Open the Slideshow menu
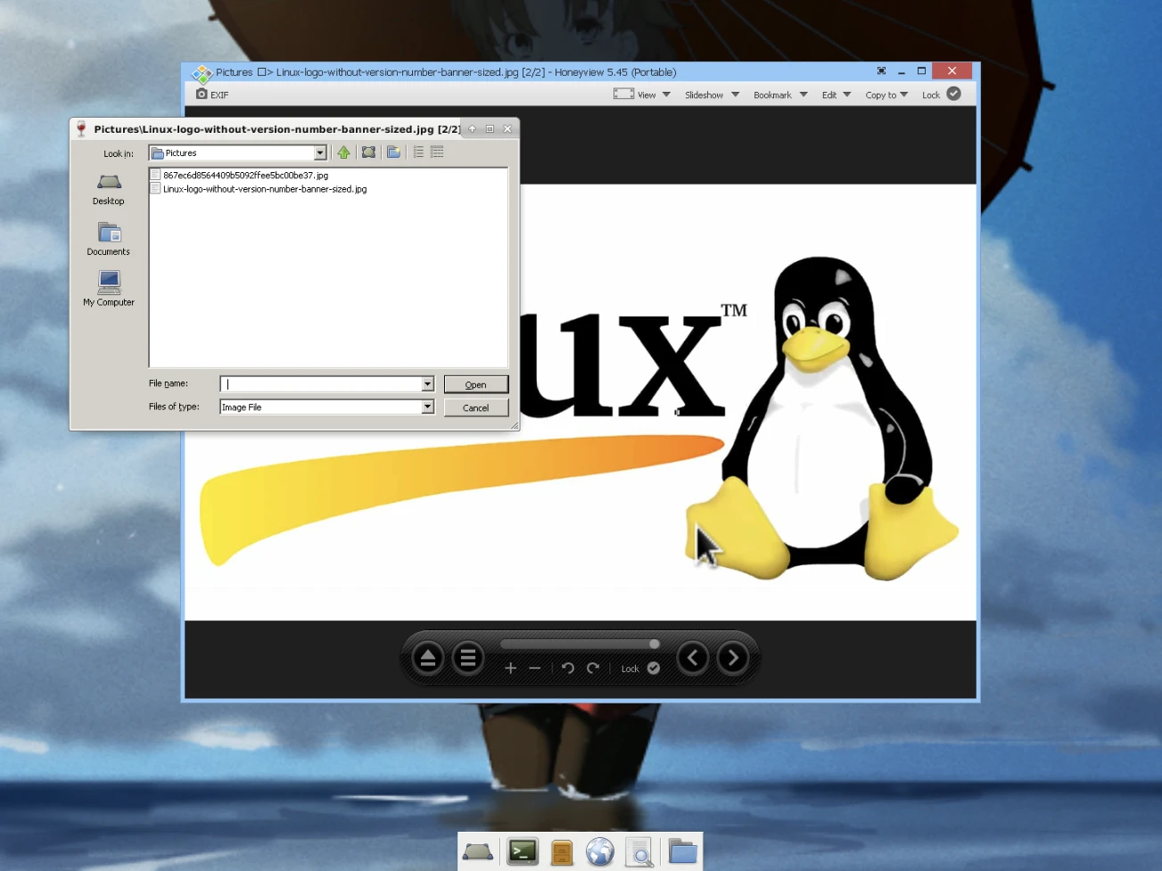 click(711, 95)
